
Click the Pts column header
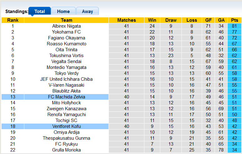(235, 20)
